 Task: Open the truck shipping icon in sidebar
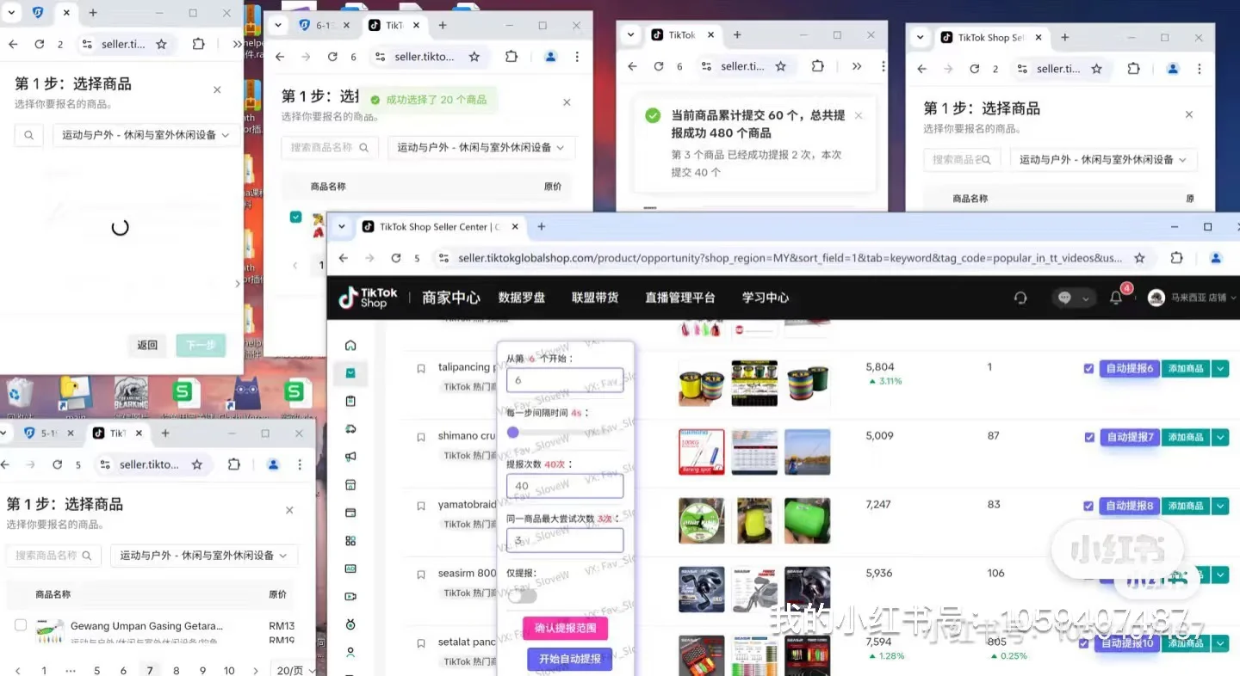[x=350, y=428]
